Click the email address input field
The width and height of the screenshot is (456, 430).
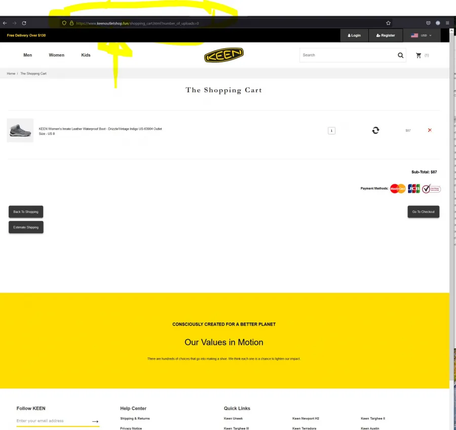pyautogui.click(x=54, y=421)
